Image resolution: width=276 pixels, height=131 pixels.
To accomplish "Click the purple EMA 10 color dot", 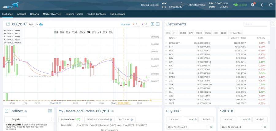I will (x=142, y=24).
